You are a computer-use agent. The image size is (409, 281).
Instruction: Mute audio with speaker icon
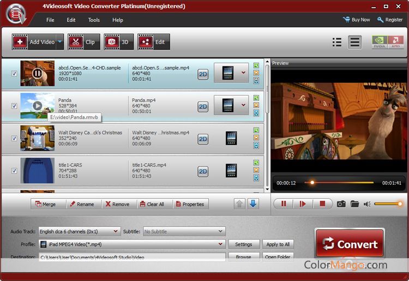367,204
